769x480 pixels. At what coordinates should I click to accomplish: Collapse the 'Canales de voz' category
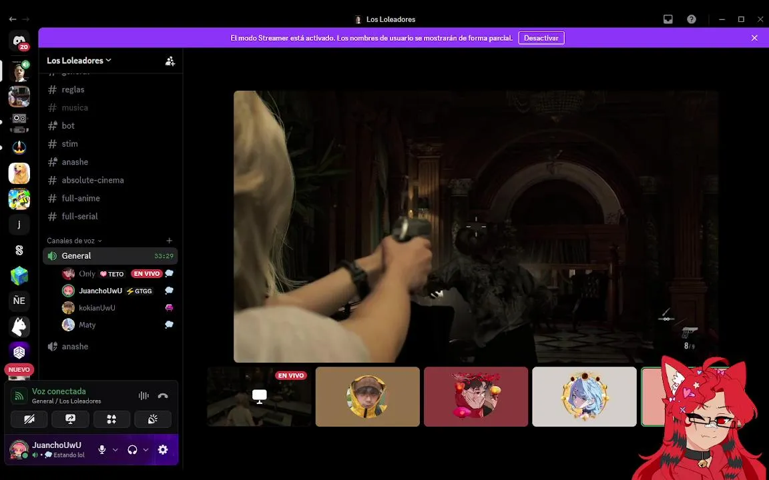[x=74, y=241]
